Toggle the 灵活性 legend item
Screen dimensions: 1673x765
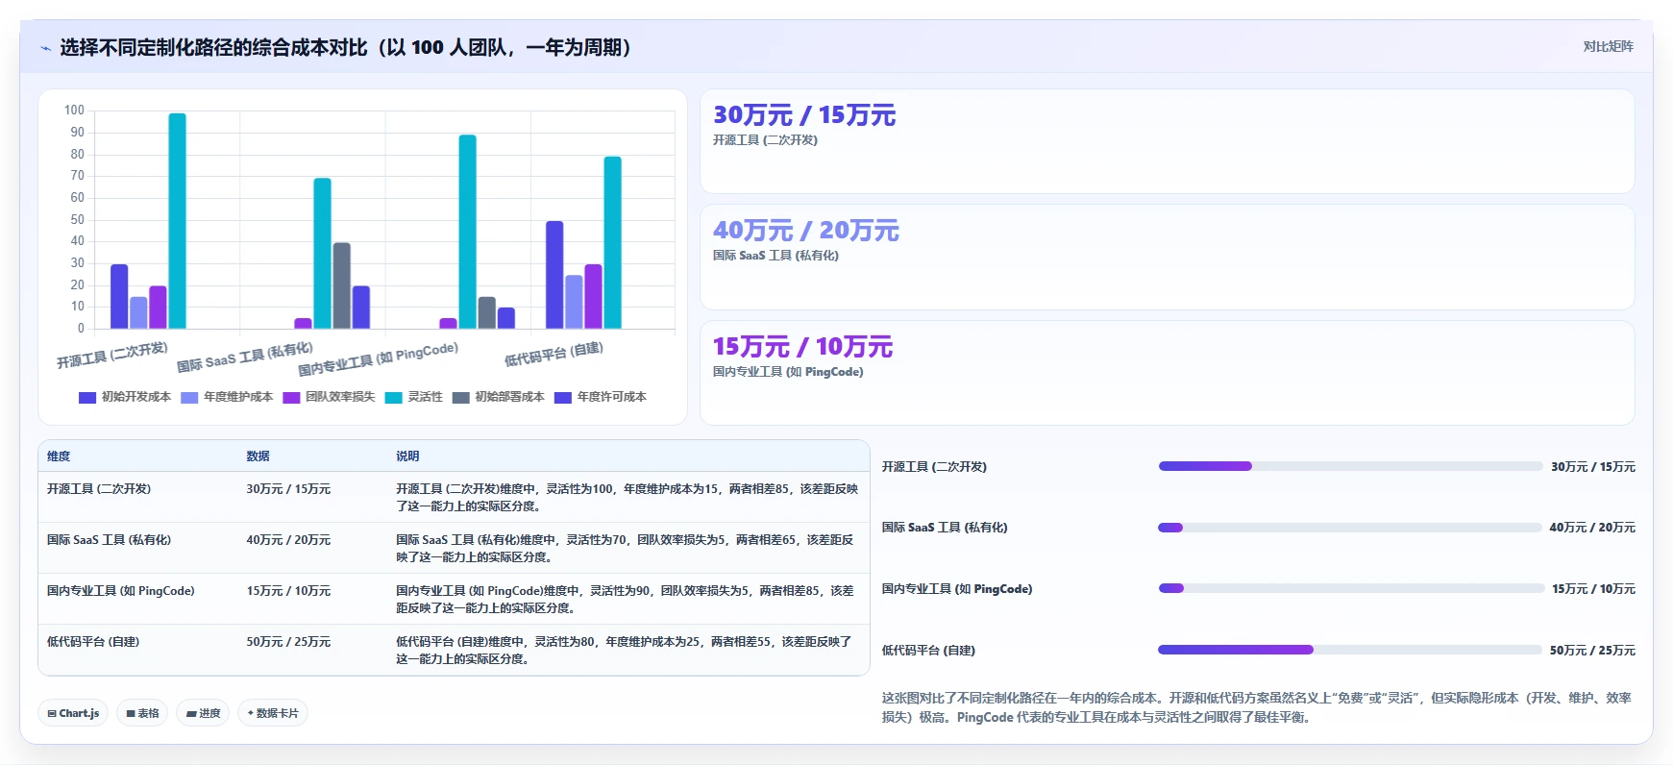pos(413,397)
